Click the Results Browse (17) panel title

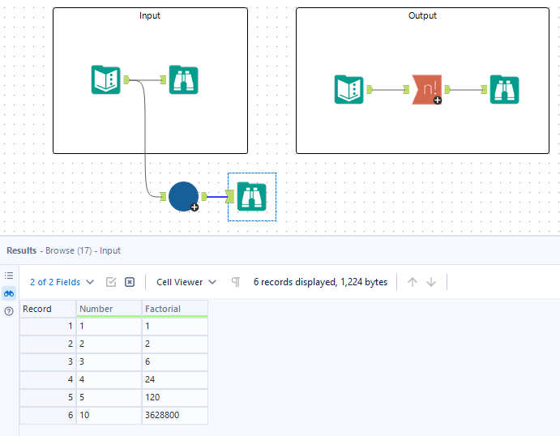tap(63, 250)
